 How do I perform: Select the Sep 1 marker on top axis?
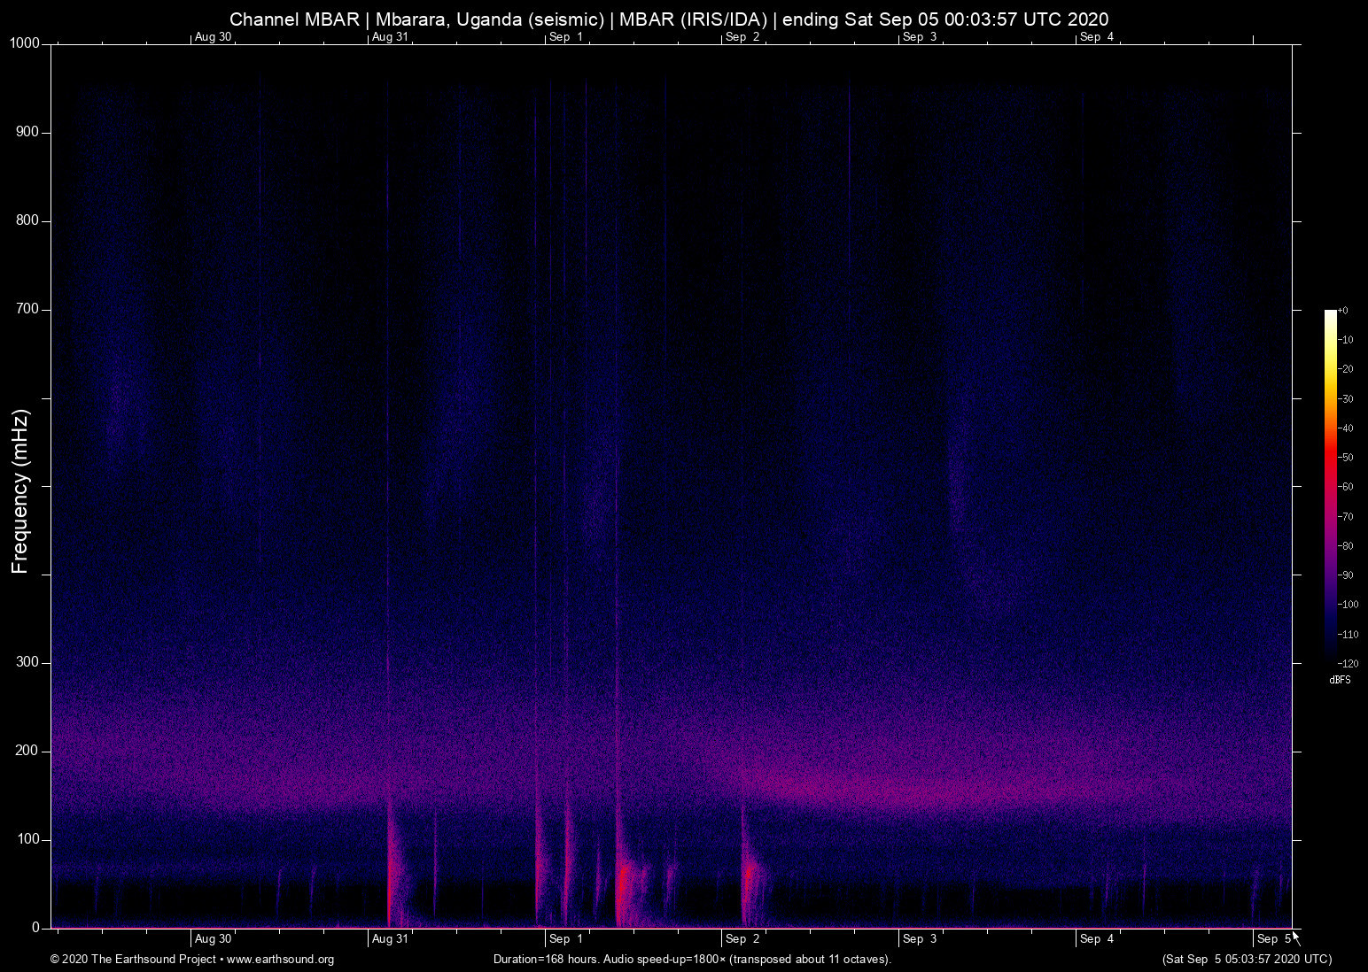click(x=564, y=37)
